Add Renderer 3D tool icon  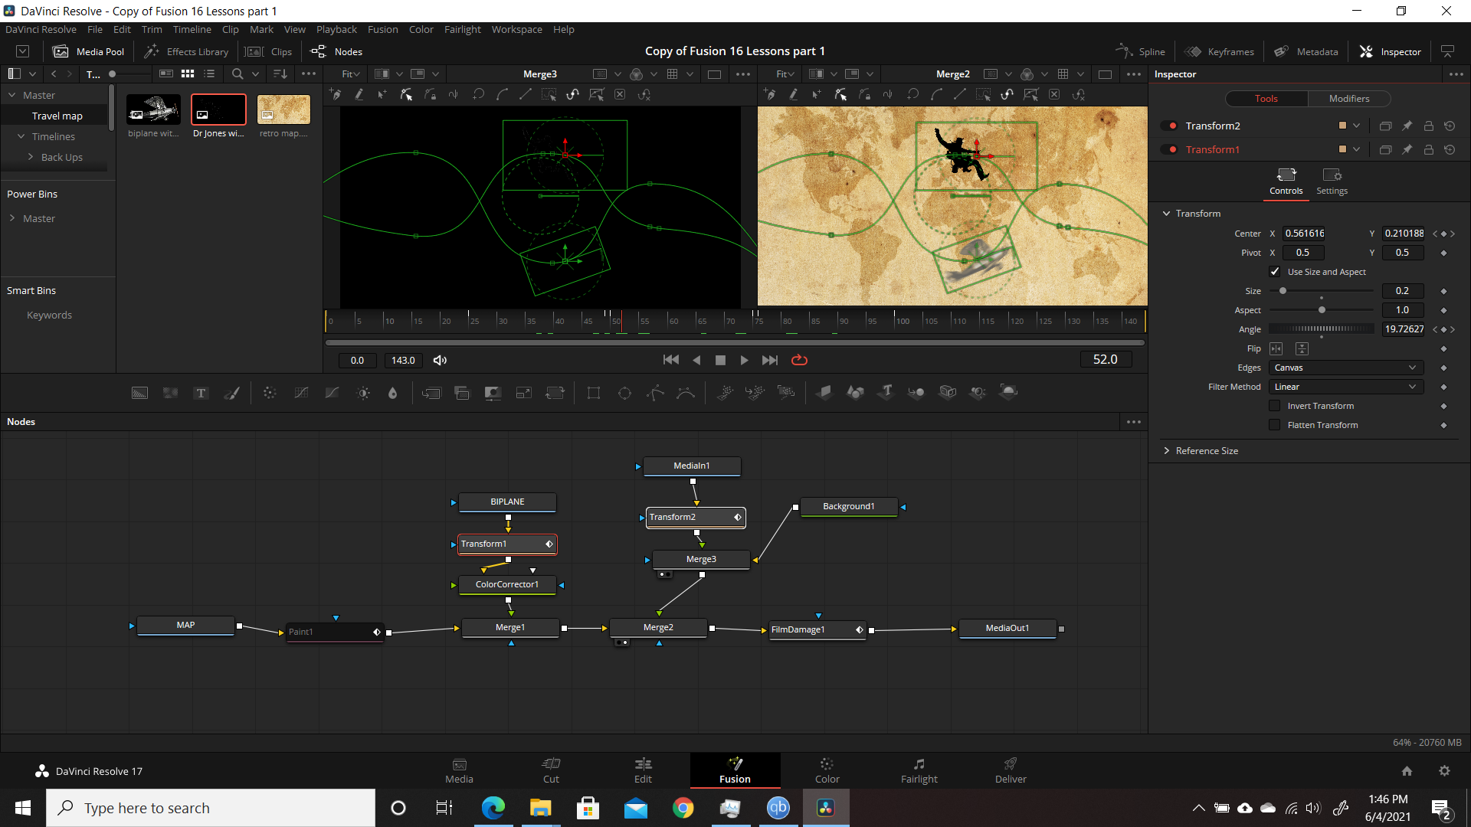coord(1008,392)
